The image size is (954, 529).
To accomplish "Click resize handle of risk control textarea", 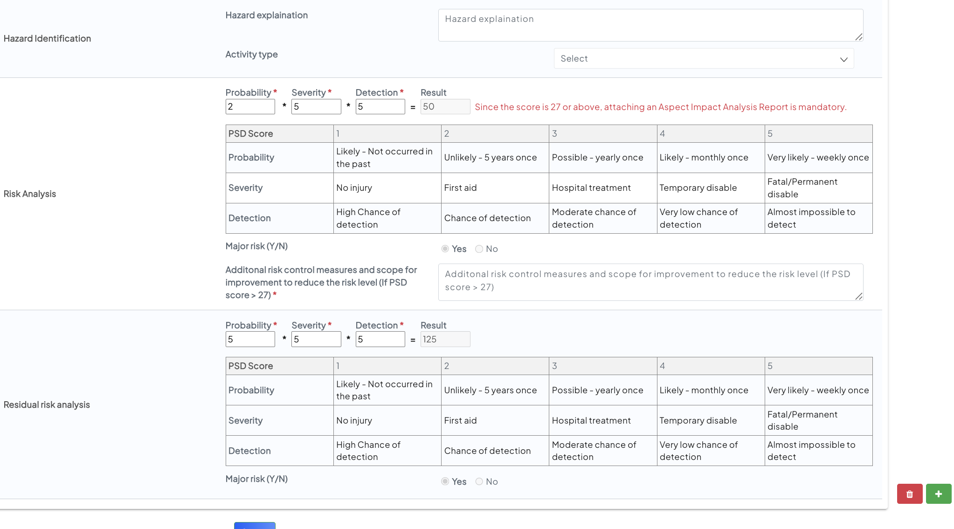I will click(859, 296).
